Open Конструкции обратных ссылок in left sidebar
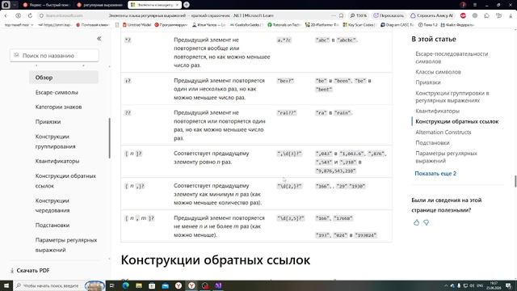517x291 pixels. (65, 181)
